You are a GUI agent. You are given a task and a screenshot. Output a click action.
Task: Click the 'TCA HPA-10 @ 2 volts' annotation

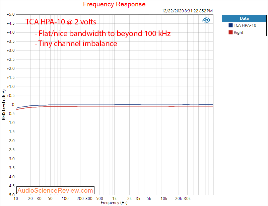(61, 22)
